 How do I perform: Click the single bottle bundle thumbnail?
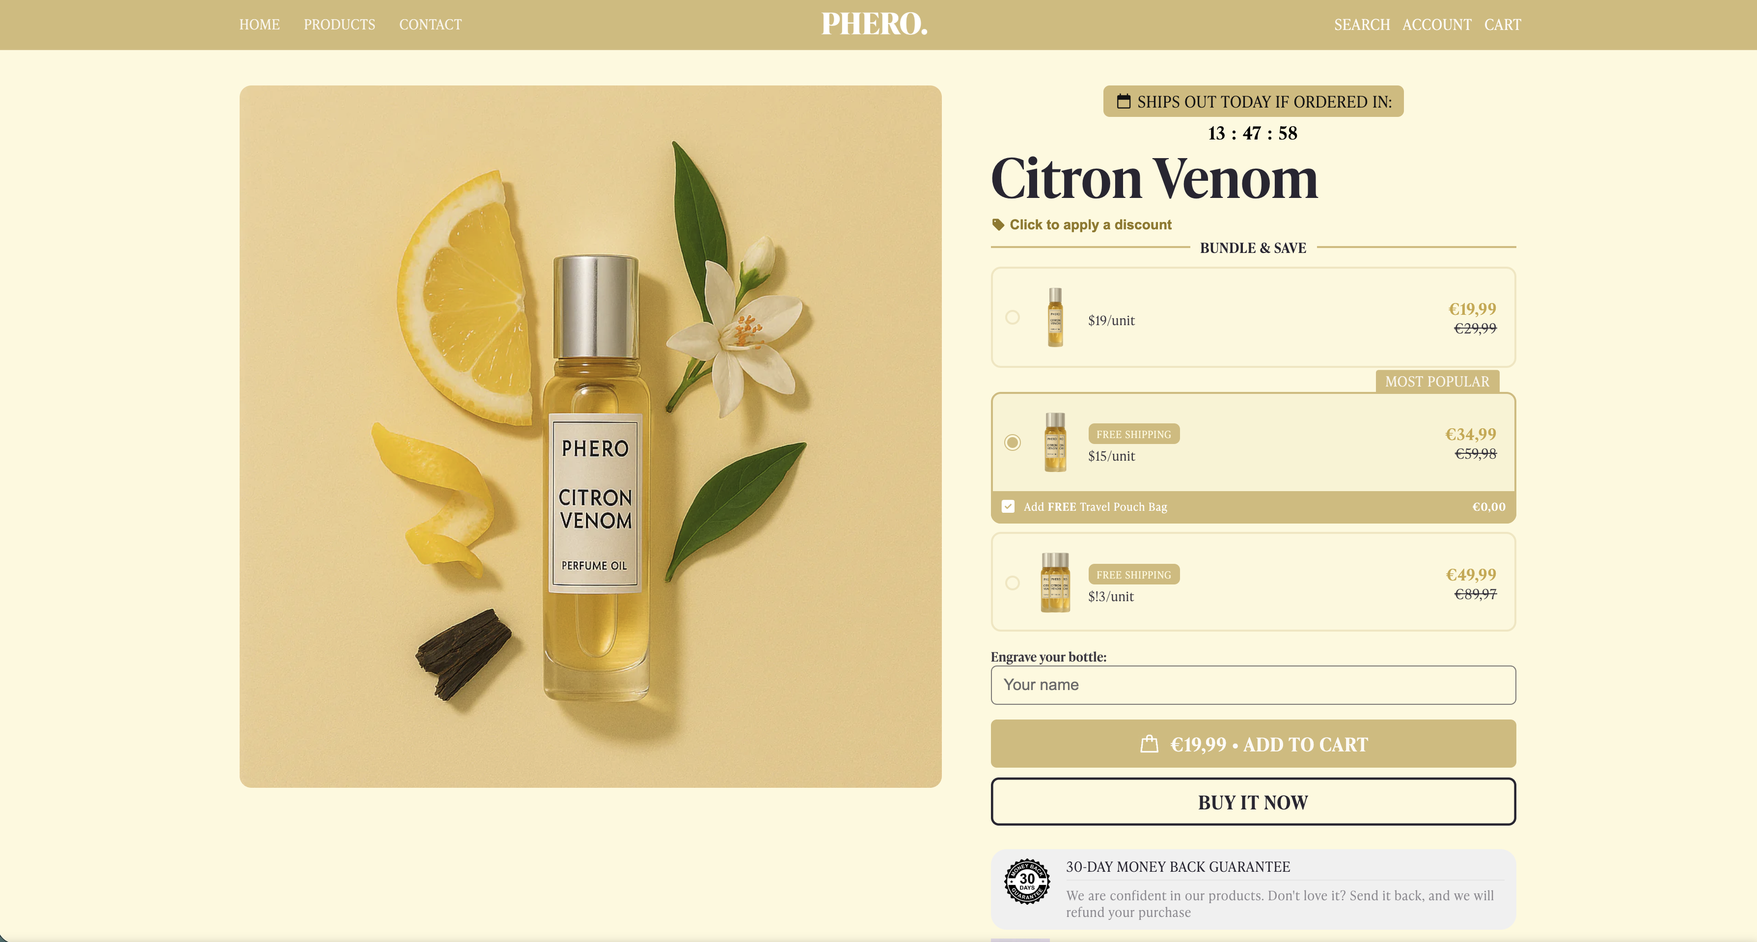coord(1055,317)
